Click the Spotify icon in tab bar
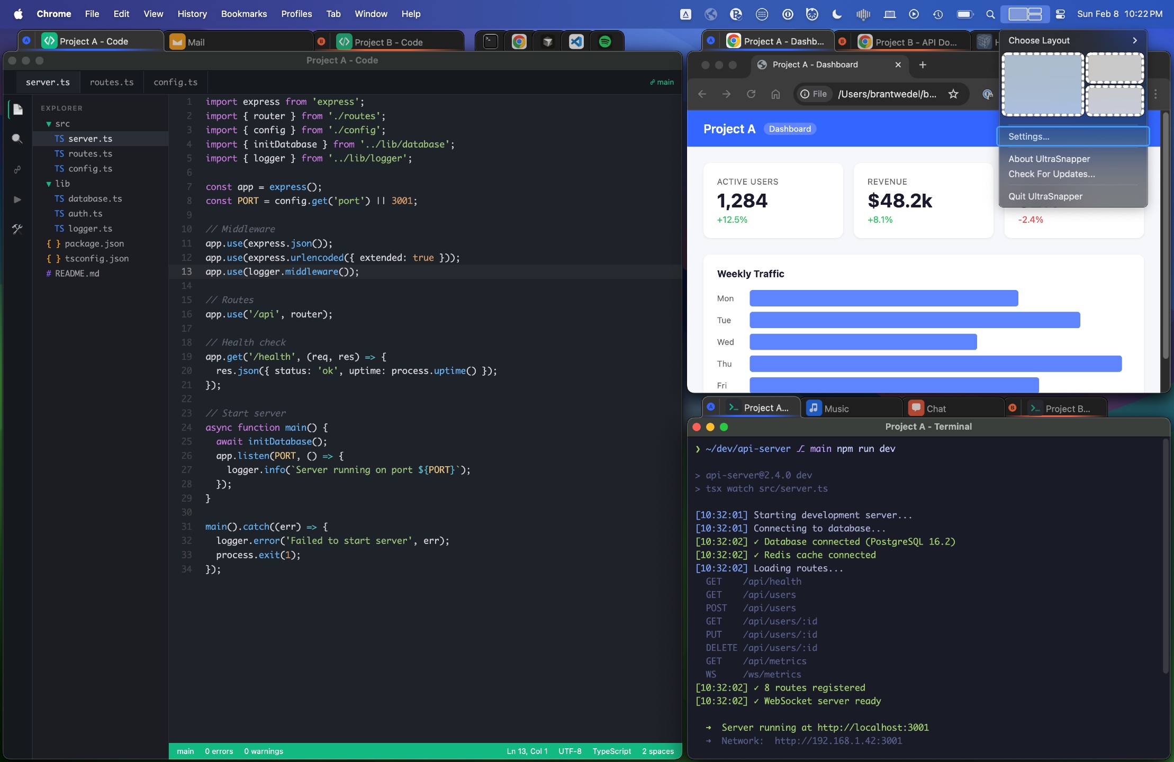The width and height of the screenshot is (1174, 762). (604, 42)
